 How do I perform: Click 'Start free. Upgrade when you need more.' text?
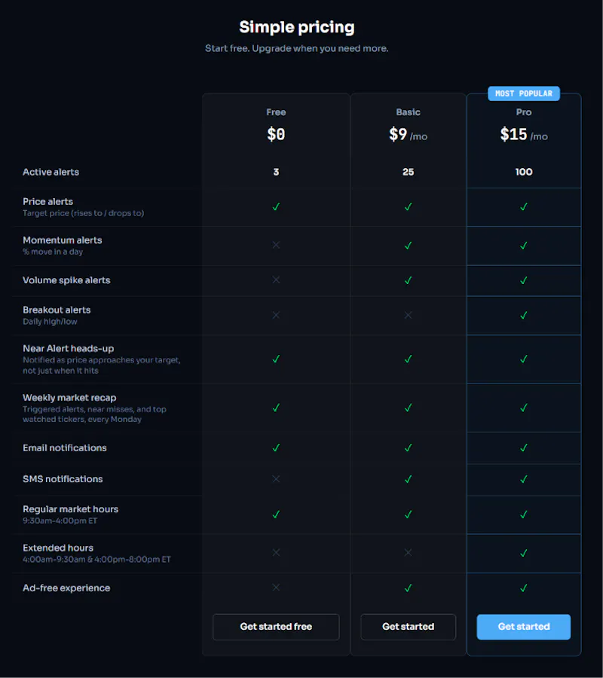[x=297, y=48]
